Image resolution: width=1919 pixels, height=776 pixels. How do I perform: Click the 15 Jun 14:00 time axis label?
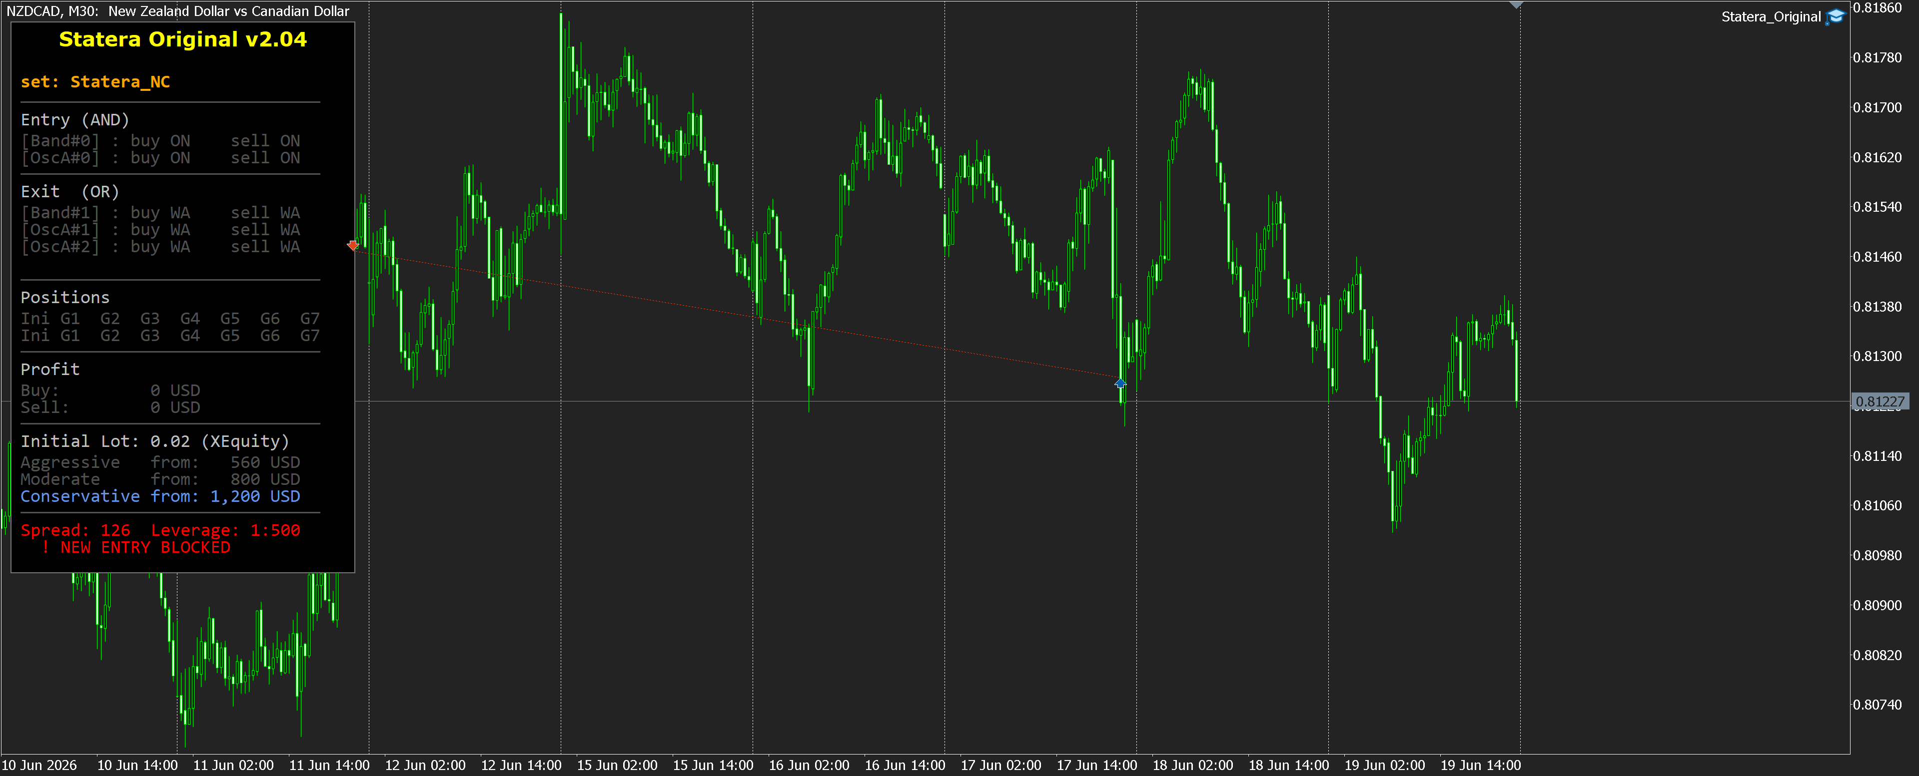[713, 766]
